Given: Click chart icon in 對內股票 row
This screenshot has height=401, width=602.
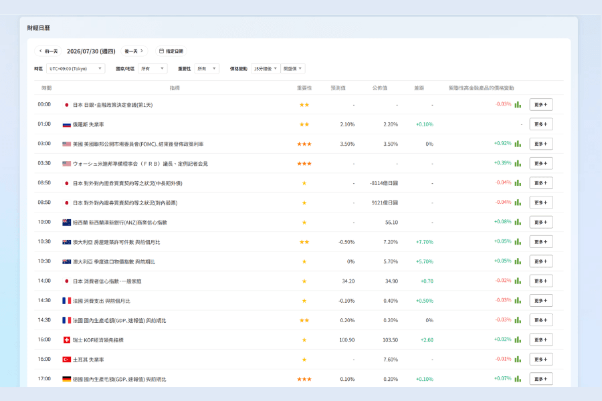Looking at the screenshot, I should click(x=518, y=203).
